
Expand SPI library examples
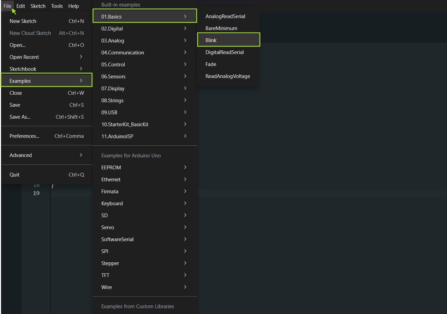pos(145,251)
